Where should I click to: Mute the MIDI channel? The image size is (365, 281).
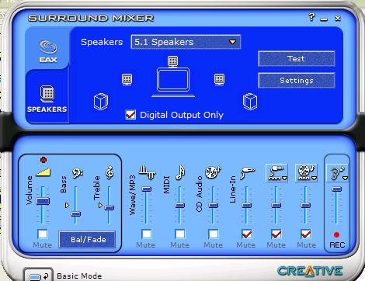pyautogui.click(x=180, y=234)
